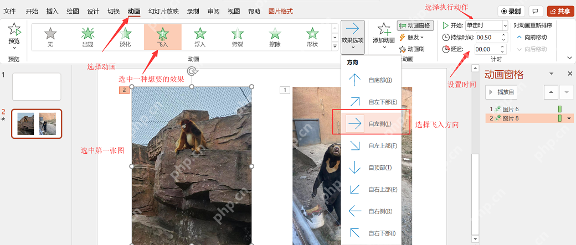Click the rotate handle above the monkey picture
The width and height of the screenshot is (576, 245).
coord(192,70)
